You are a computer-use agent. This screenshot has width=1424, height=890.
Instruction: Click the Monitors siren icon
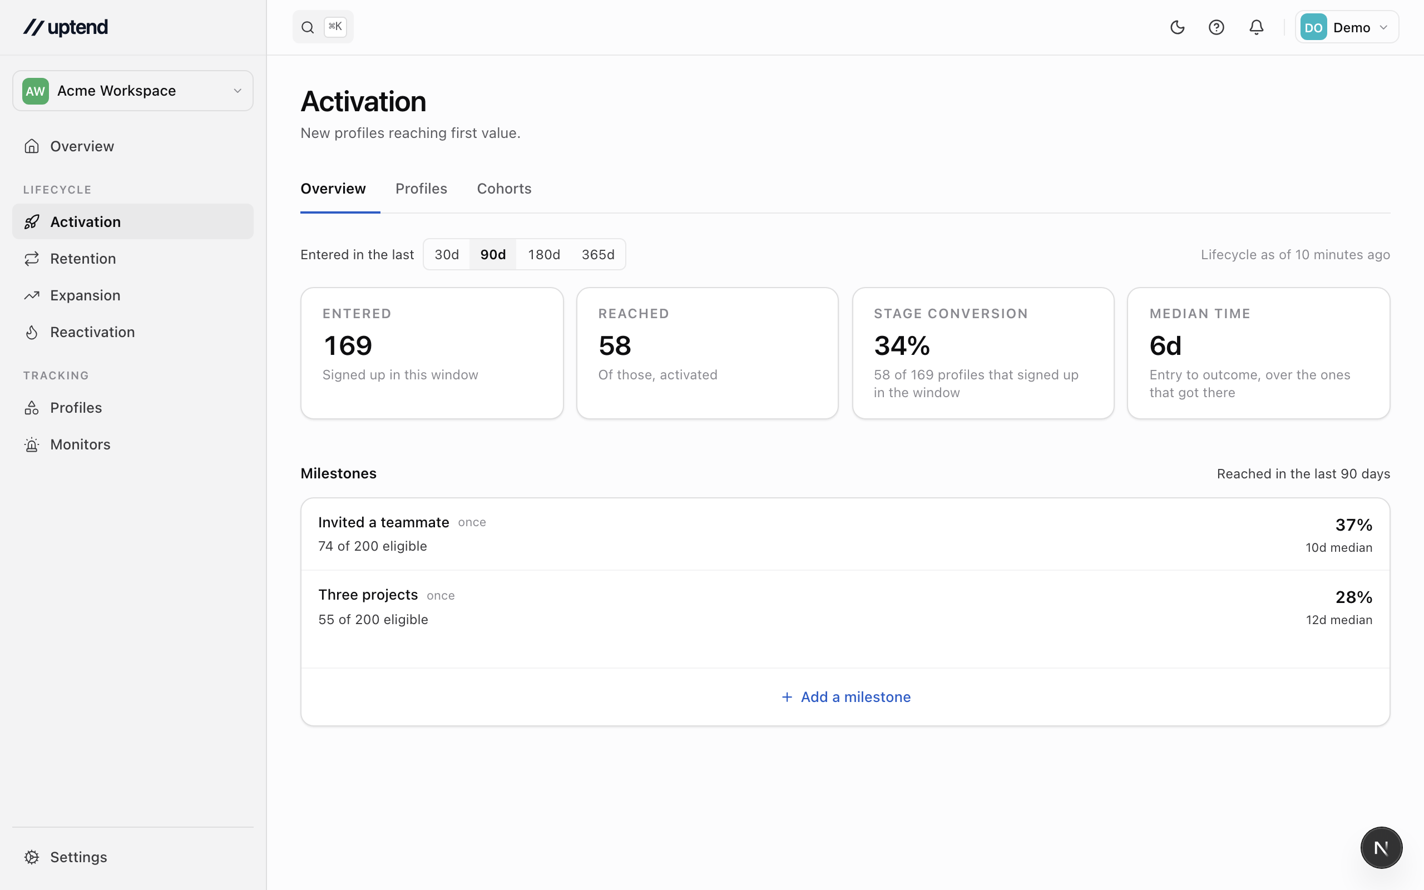[x=32, y=444]
